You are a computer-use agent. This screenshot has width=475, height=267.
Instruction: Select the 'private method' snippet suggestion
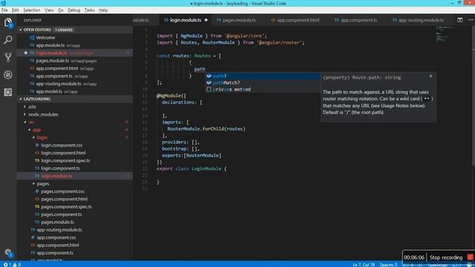(x=263, y=89)
